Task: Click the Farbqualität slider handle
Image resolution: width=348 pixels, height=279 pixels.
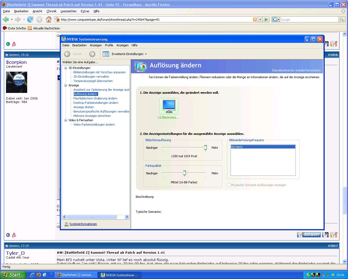Action: 184,173
